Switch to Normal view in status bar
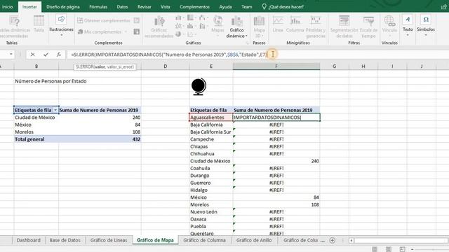 [375, 249]
